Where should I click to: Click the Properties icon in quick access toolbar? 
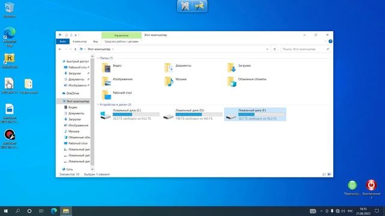coord(66,35)
